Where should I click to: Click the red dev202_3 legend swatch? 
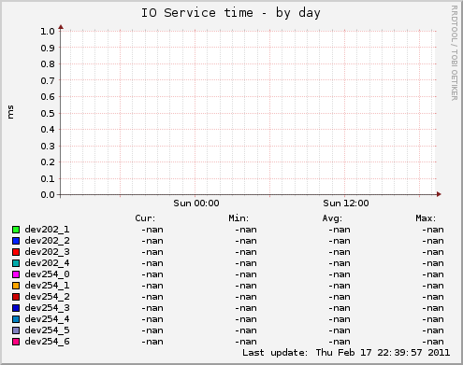[16, 252]
